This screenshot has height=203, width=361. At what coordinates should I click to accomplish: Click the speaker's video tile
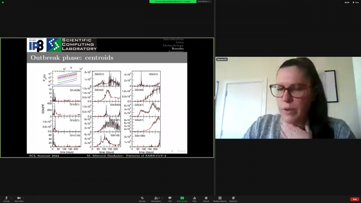(288, 98)
